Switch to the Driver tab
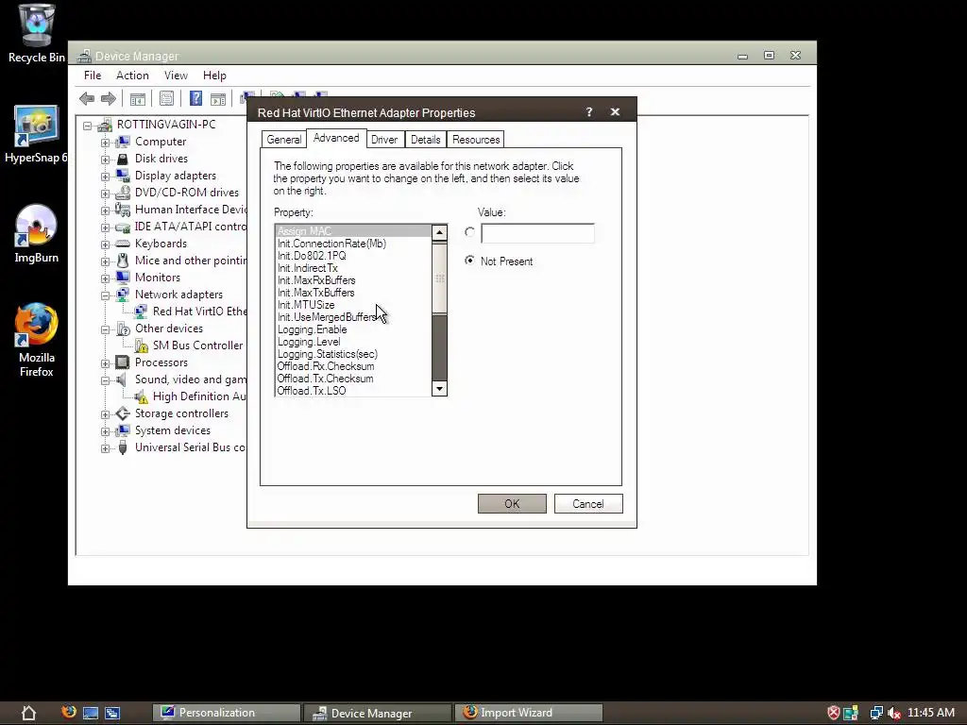Viewport: 967px width, 725px height. tap(384, 140)
